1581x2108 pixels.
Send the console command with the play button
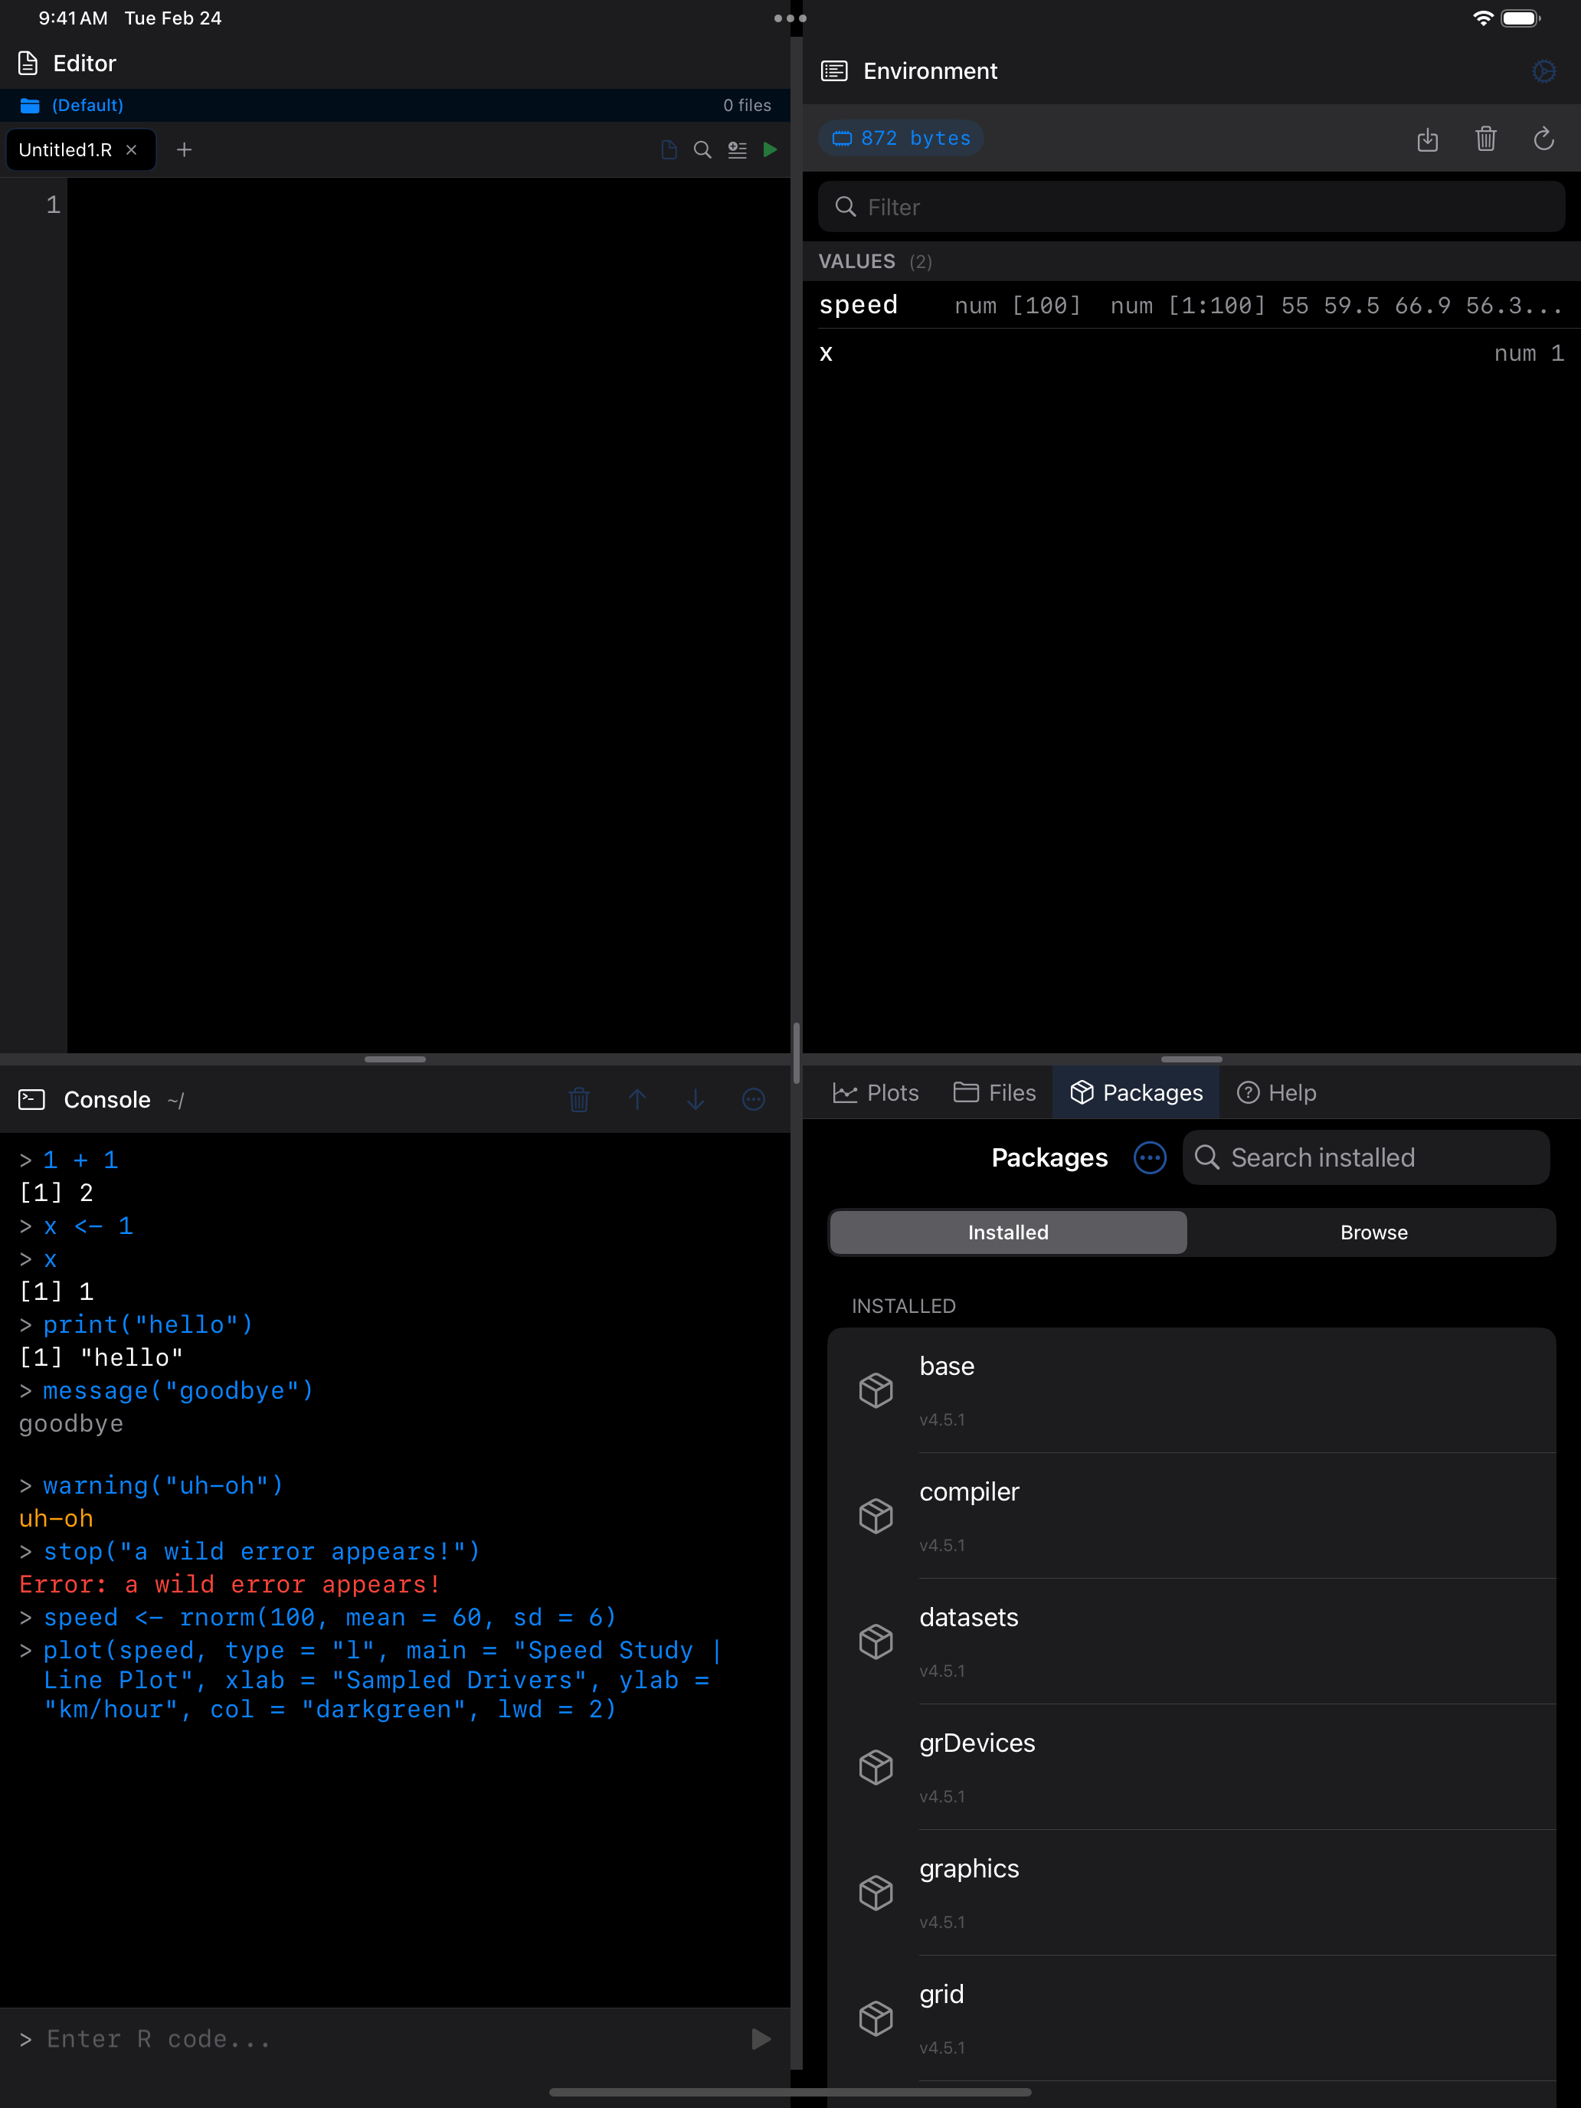click(x=760, y=2038)
